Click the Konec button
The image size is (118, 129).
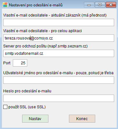click(x=82, y=118)
